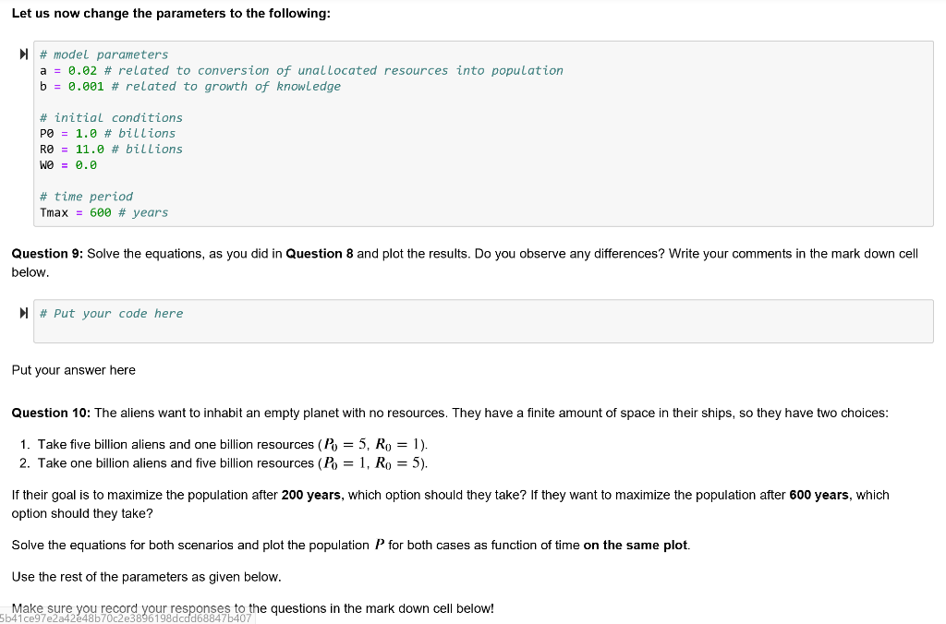946x624 pixels.
Task: Click the execution arrow beside '# Put your code here'
Action: (x=22, y=313)
